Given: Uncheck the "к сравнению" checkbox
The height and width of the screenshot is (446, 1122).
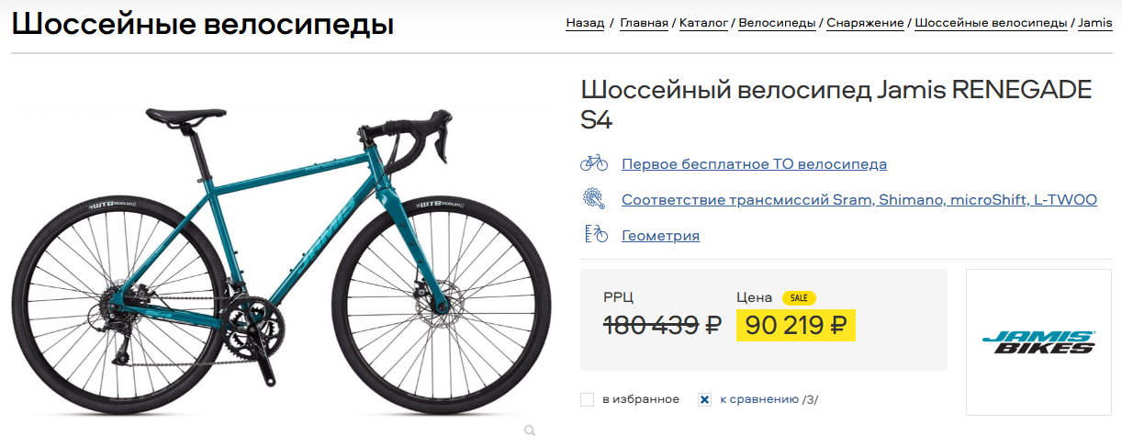Looking at the screenshot, I should 704,399.
